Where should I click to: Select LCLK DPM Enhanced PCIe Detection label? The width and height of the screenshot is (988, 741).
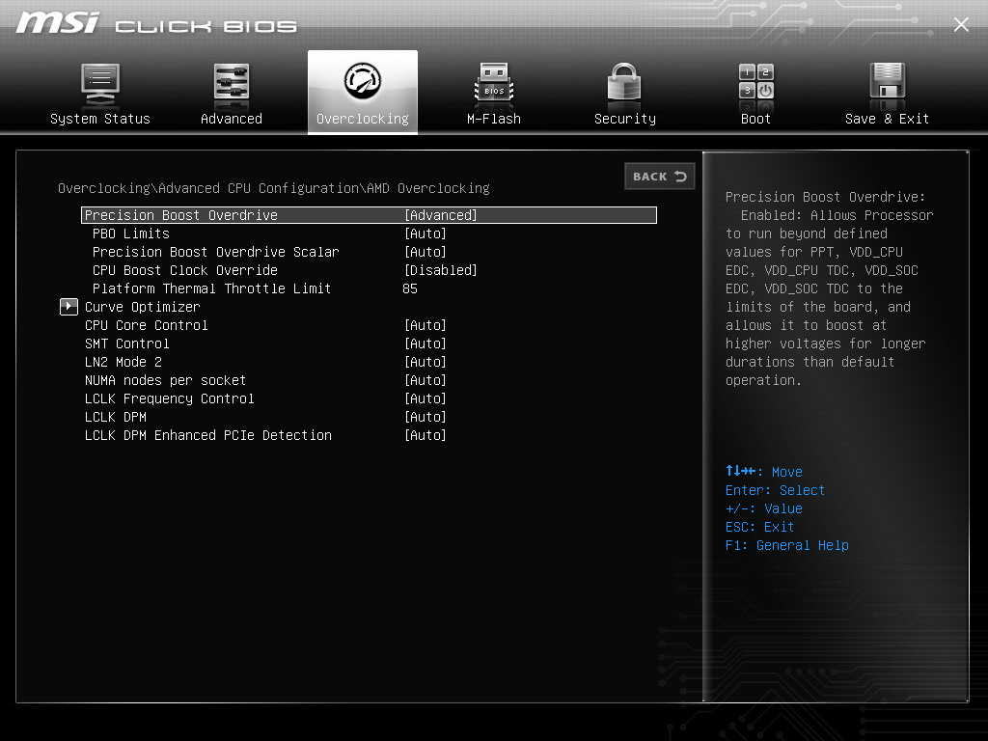click(x=208, y=435)
